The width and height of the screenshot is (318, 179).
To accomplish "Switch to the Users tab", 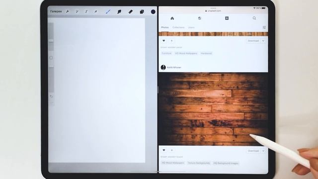I will point(191,27).
